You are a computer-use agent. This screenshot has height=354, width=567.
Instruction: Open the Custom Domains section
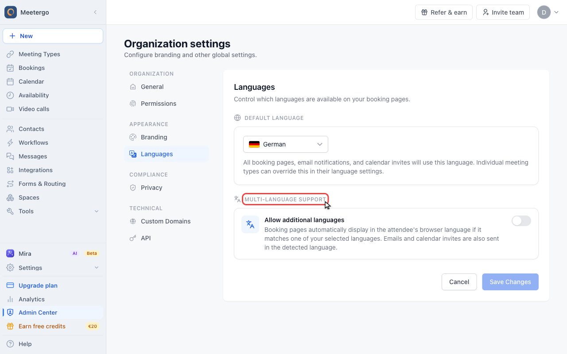[167, 221]
